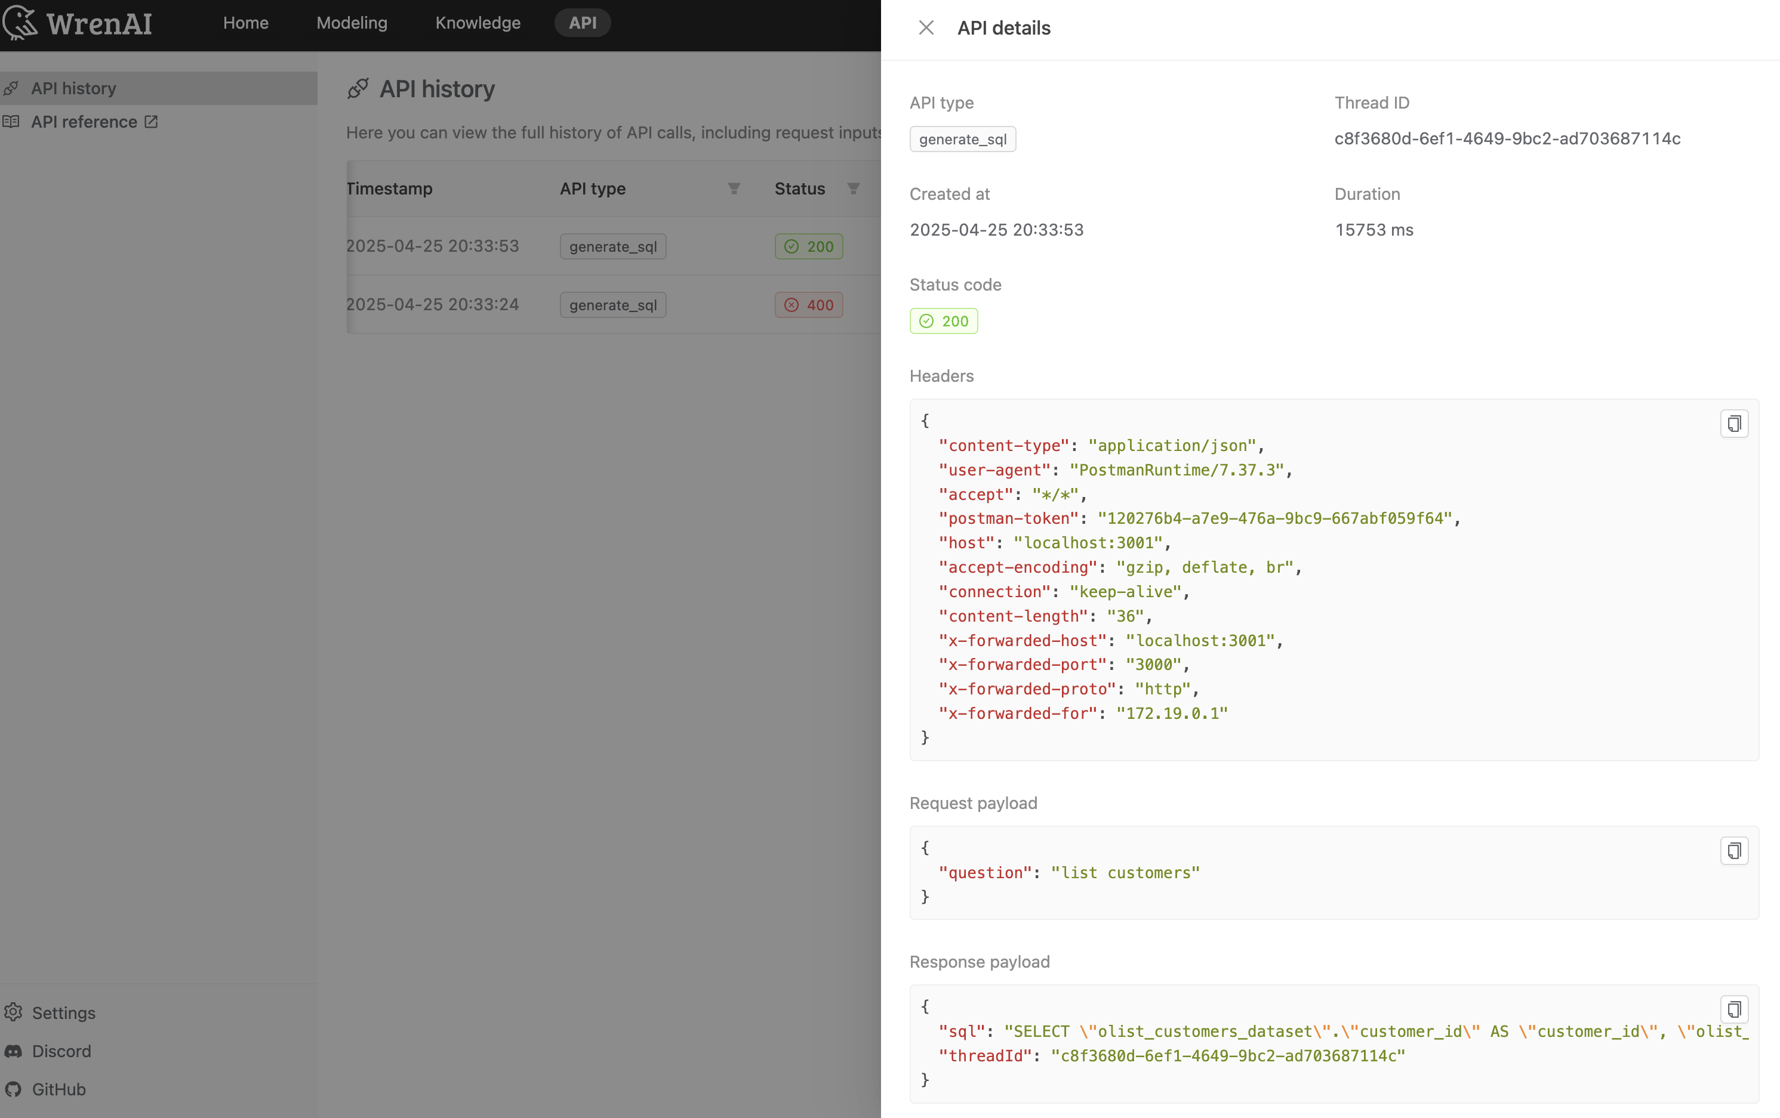Click the 200 status badge in the table

pyautogui.click(x=809, y=246)
